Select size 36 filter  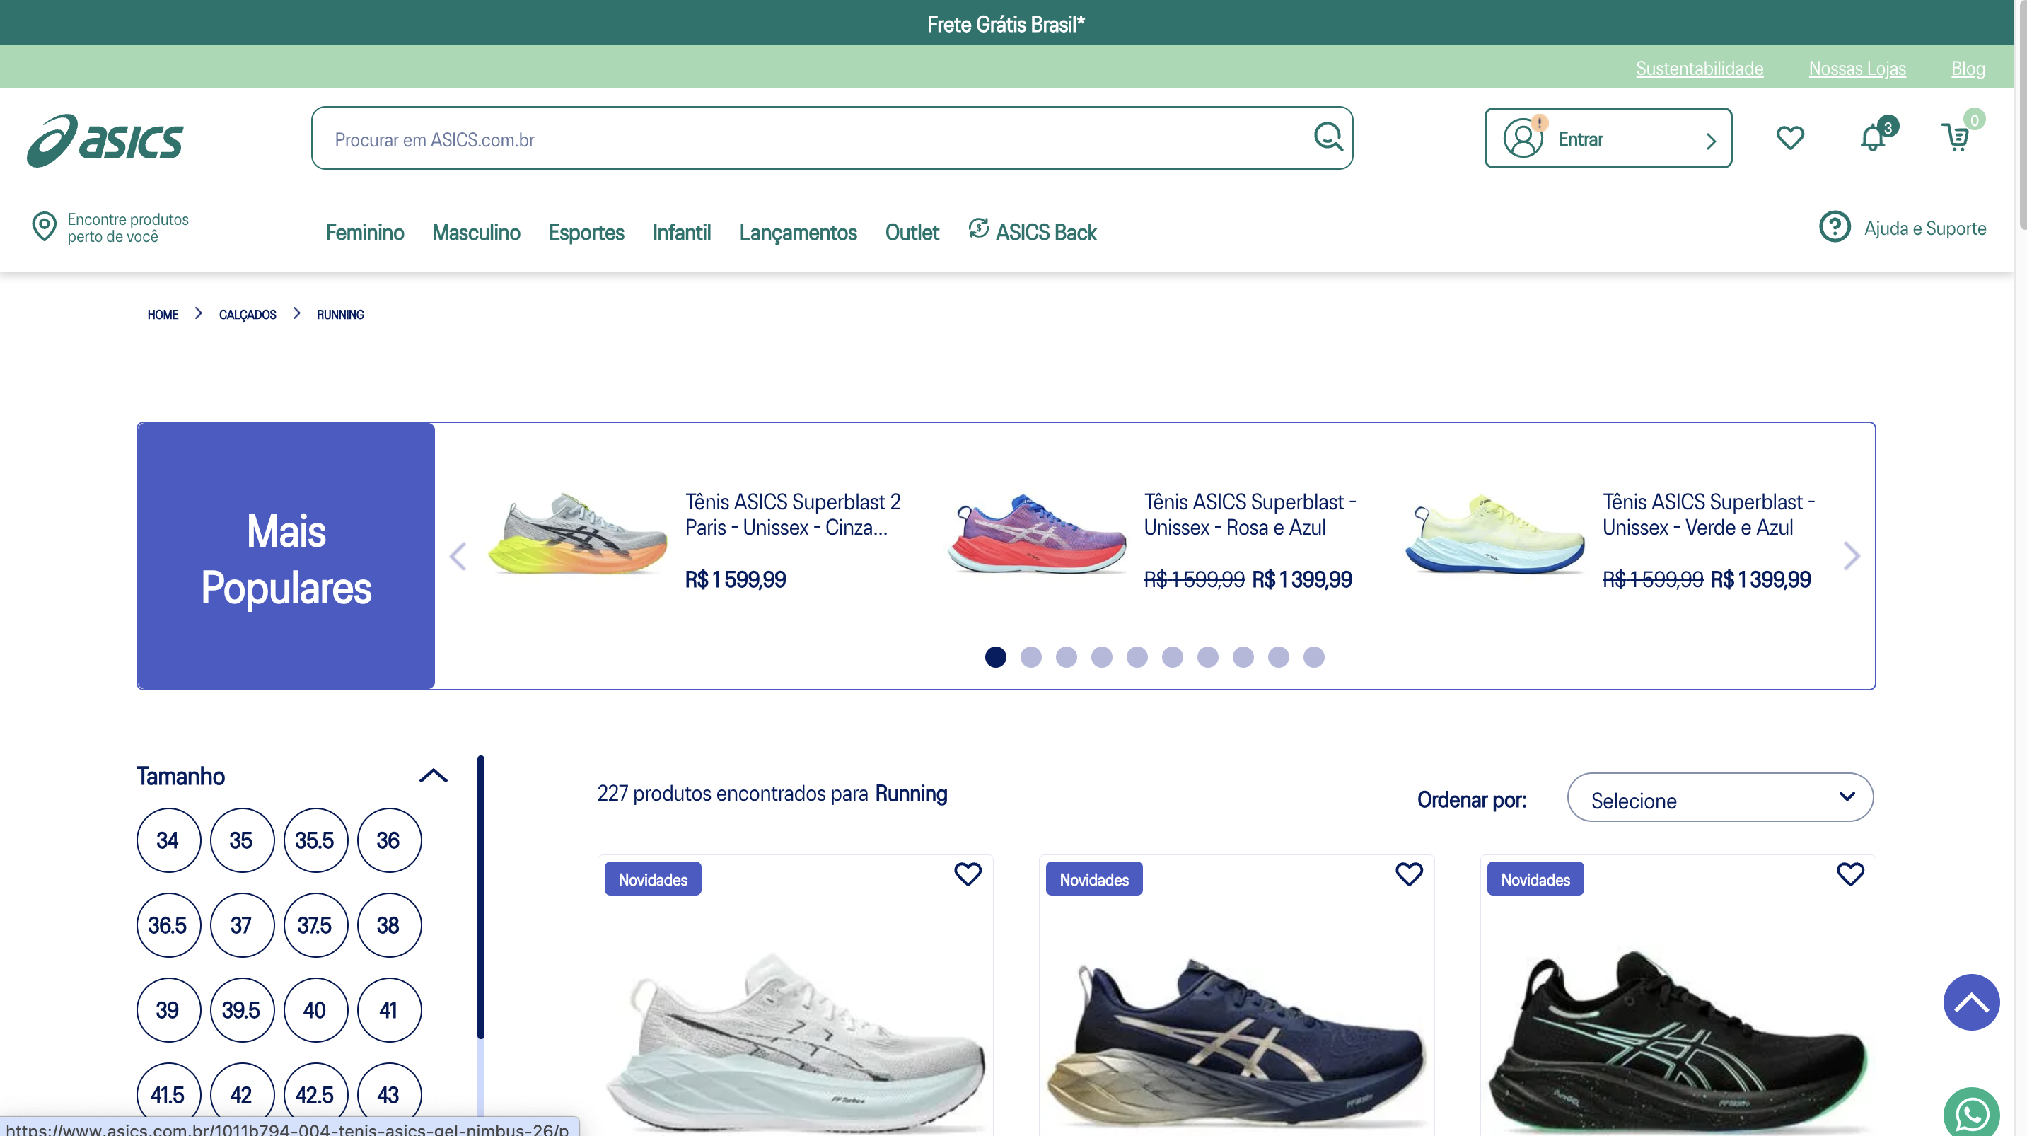click(x=389, y=840)
